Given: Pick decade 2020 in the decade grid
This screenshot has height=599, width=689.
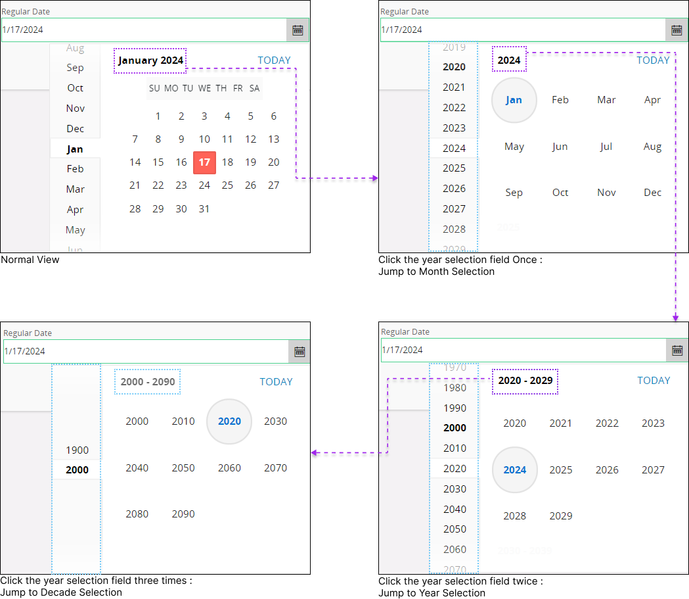Looking at the screenshot, I should pos(229,421).
